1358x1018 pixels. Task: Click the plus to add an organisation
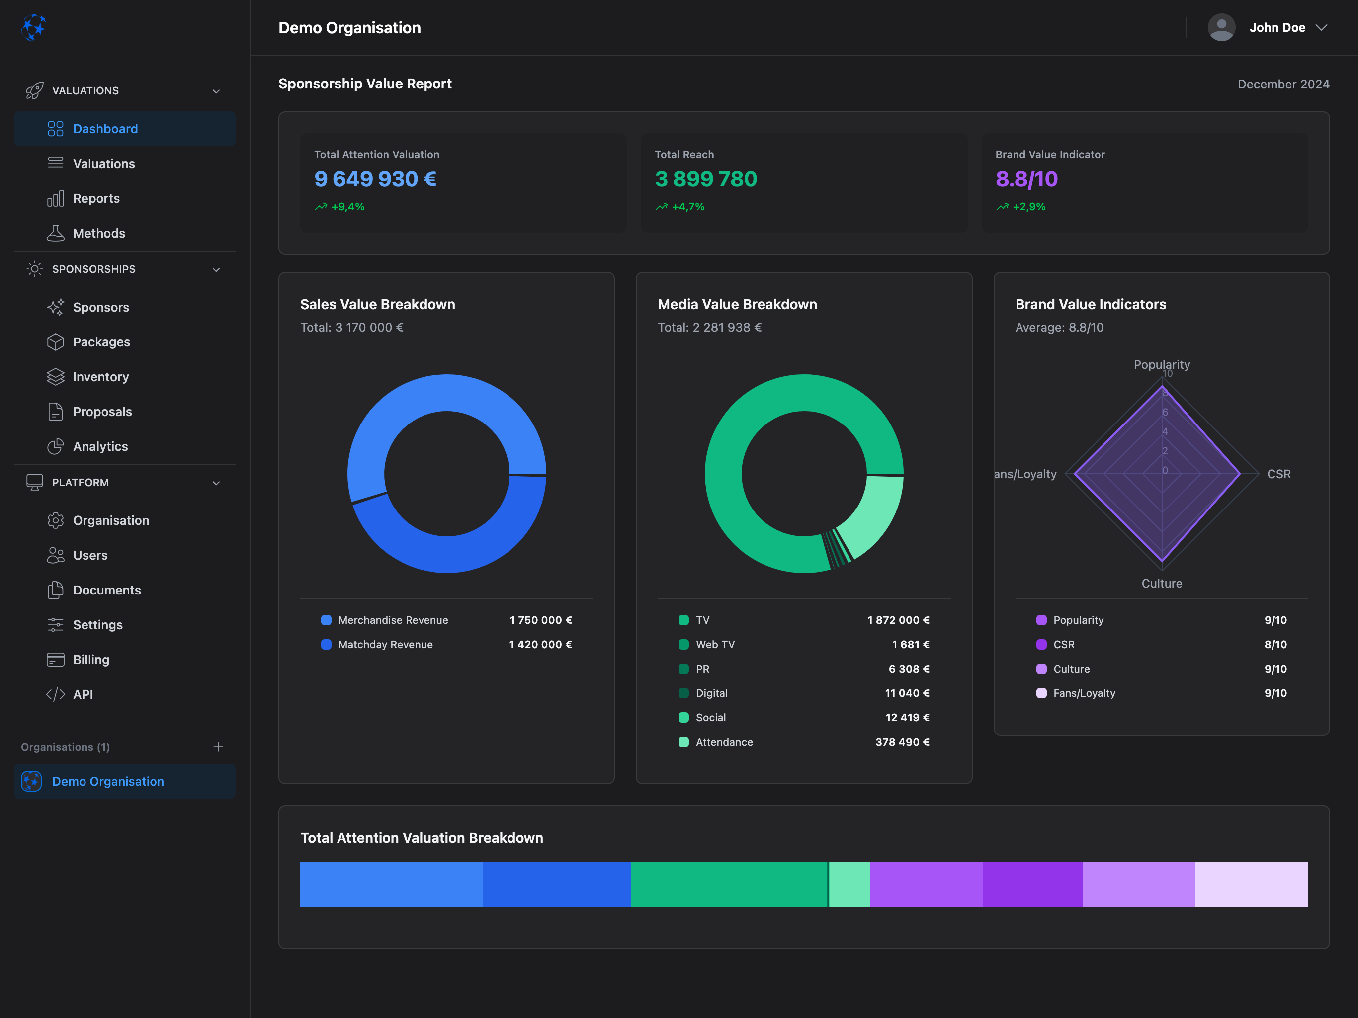click(218, 747)
